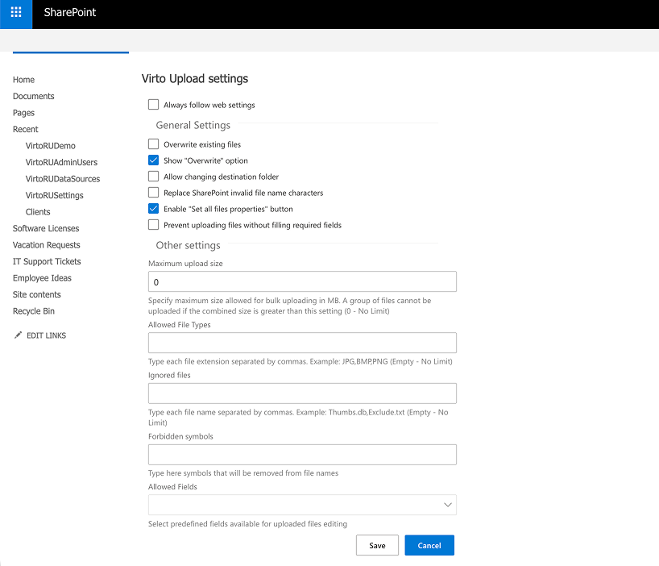
Task: Select SharePoint in the top bar
Action: pyautogui.click(x=71, y=13)
